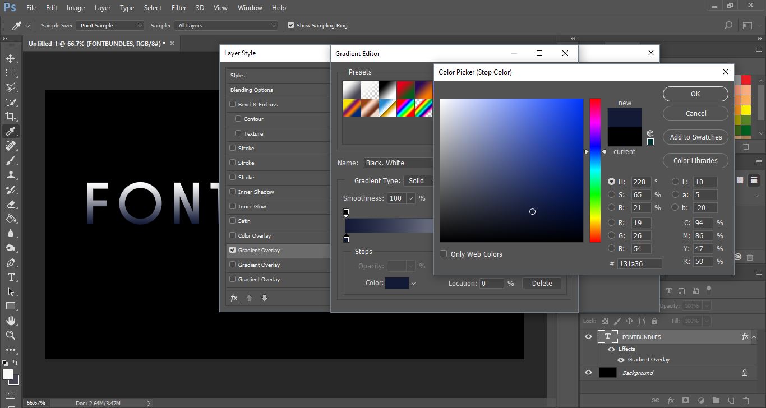Enable the Bevel & Emboss checkbox
The image size is (766, 408).
[233, 104]
